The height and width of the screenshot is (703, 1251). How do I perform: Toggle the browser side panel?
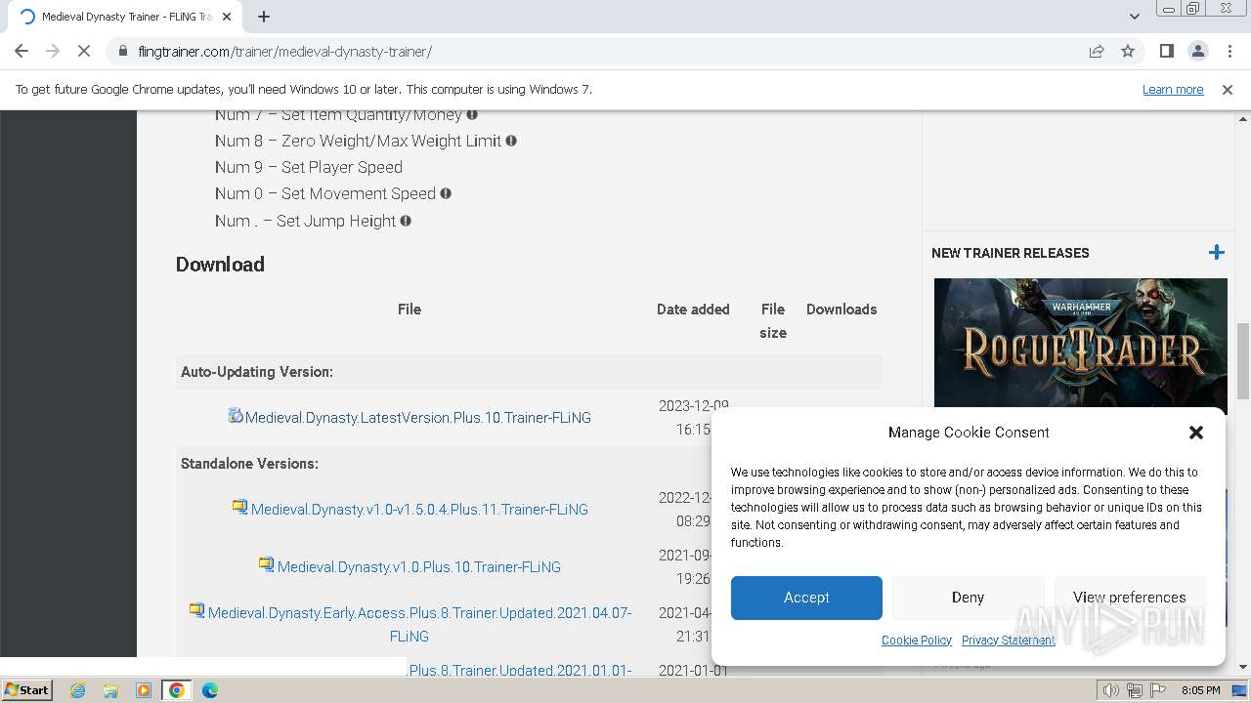[1166, 51]
